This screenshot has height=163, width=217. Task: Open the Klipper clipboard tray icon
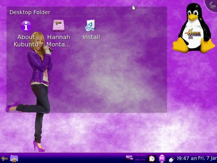[x=152, y=159]
